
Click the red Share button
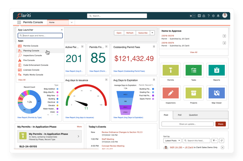click(220, 124)
